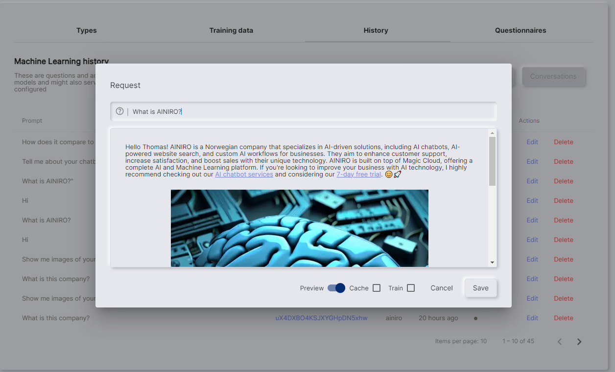Screen dimensions: 615x372
Task: Click the Prompt column header
Action: tap(32, 121)
